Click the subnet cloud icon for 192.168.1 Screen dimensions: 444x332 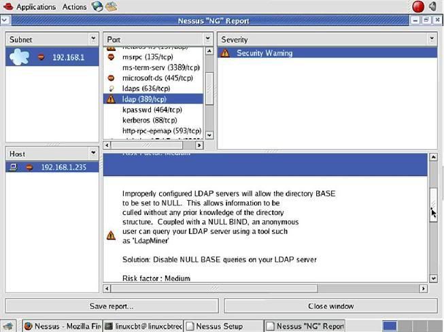(x=19, y=57)
